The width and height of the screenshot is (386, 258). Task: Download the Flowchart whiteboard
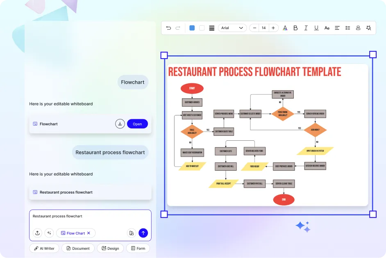(120, 124)
